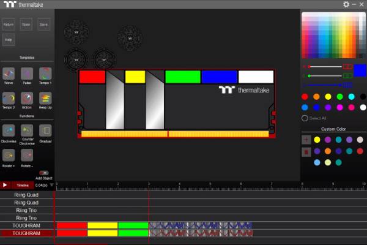Pick the orange preset color dot
Image resolution: width=367 pixels, height=245 pixels.
click(x=316, y=97)
